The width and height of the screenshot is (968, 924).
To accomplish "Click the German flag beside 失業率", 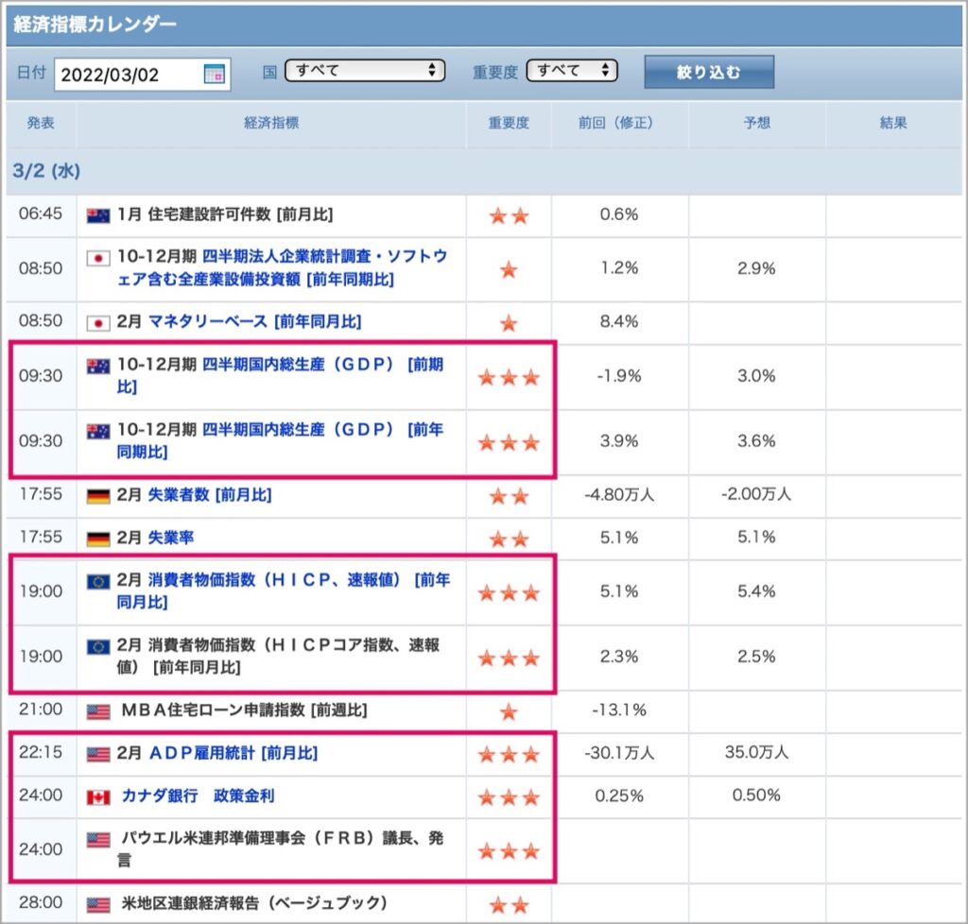I will pos(98,539).
